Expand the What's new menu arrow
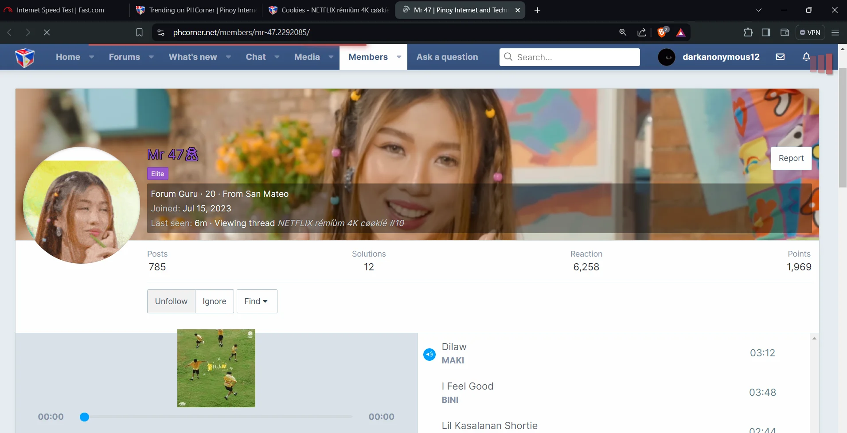 coord(228,57)
